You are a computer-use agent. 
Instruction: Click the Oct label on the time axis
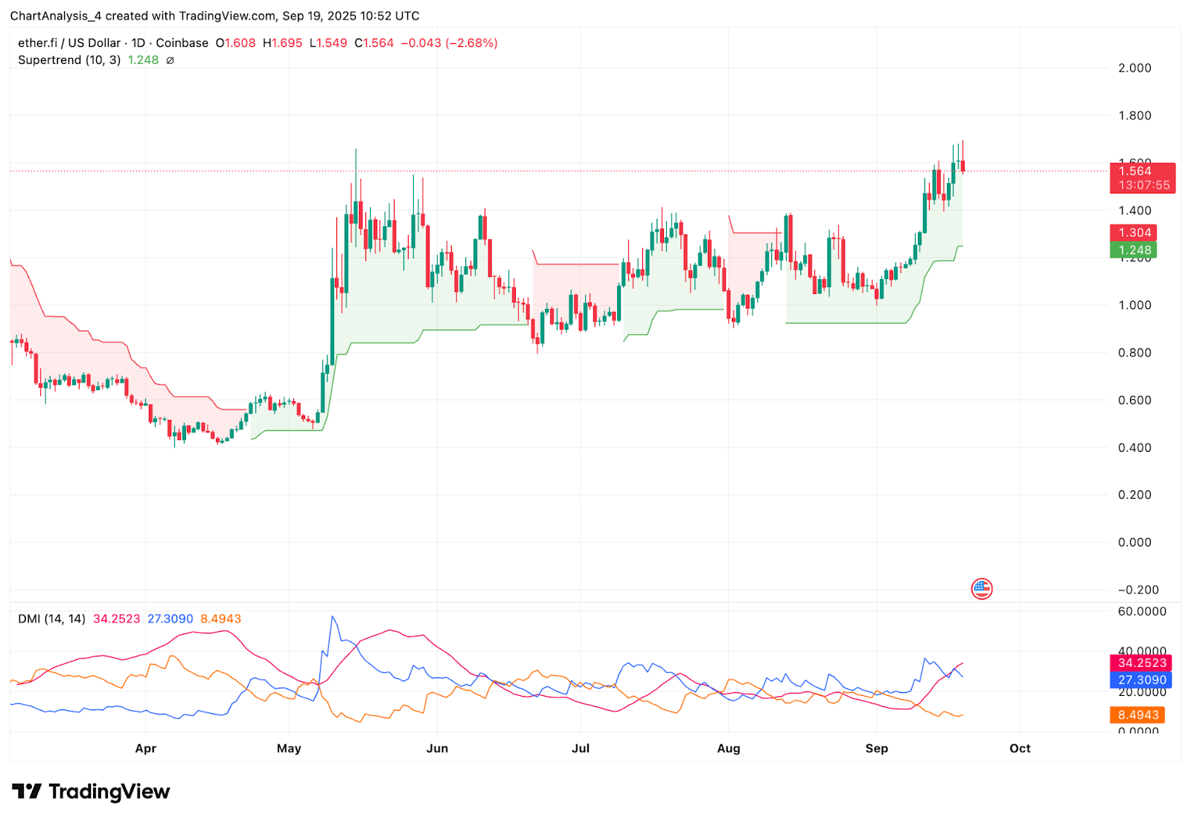[1019, 748]
